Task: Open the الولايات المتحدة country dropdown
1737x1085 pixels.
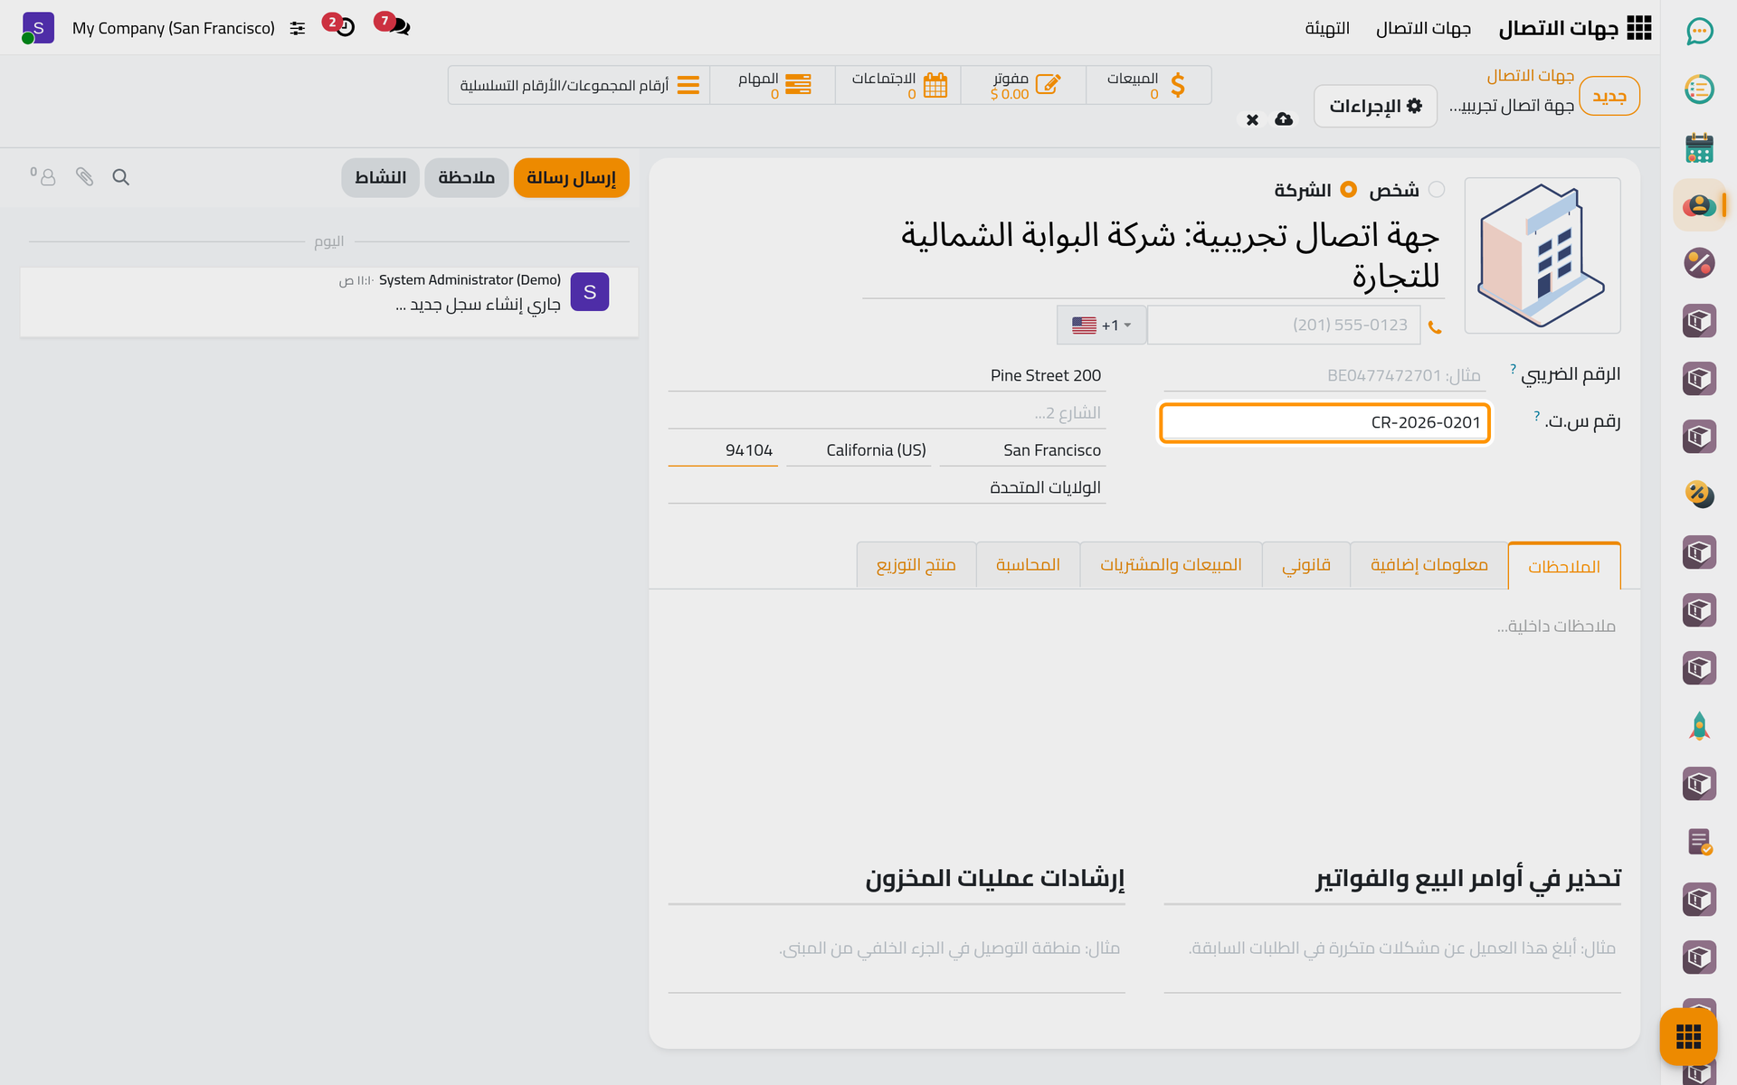Action: click(x=887, y=487)
